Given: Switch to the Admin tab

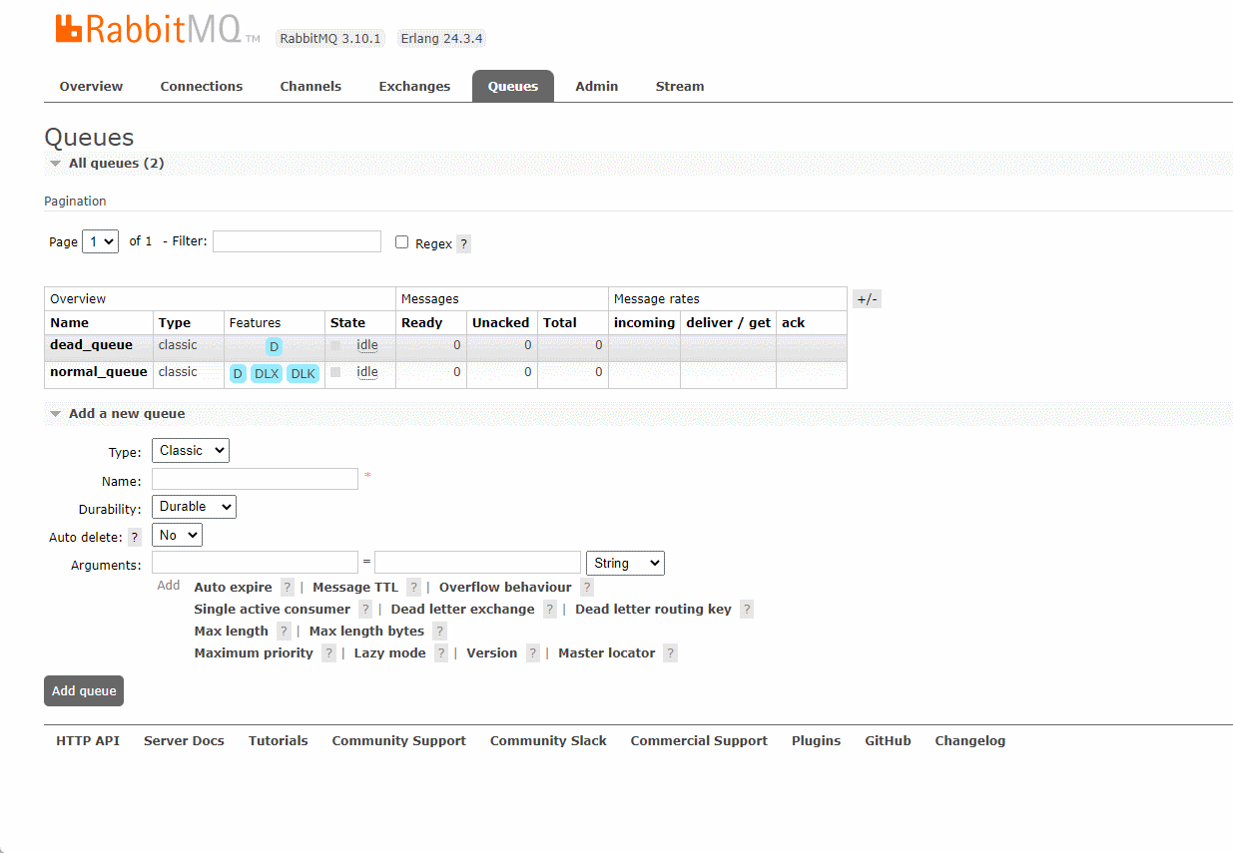Looking at the screenshot, I should pyautogui.click(x=597, y=86).
